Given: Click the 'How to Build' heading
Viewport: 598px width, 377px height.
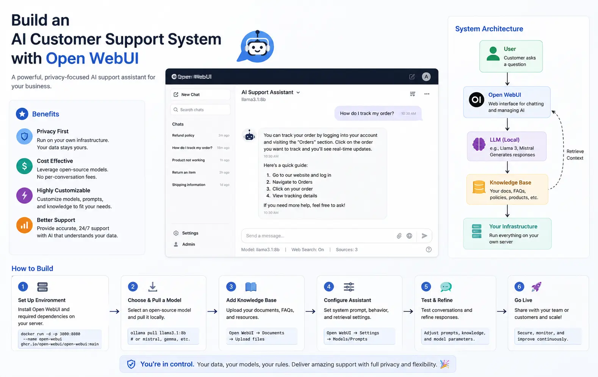Looking at the screenshot, I should 32,268.
